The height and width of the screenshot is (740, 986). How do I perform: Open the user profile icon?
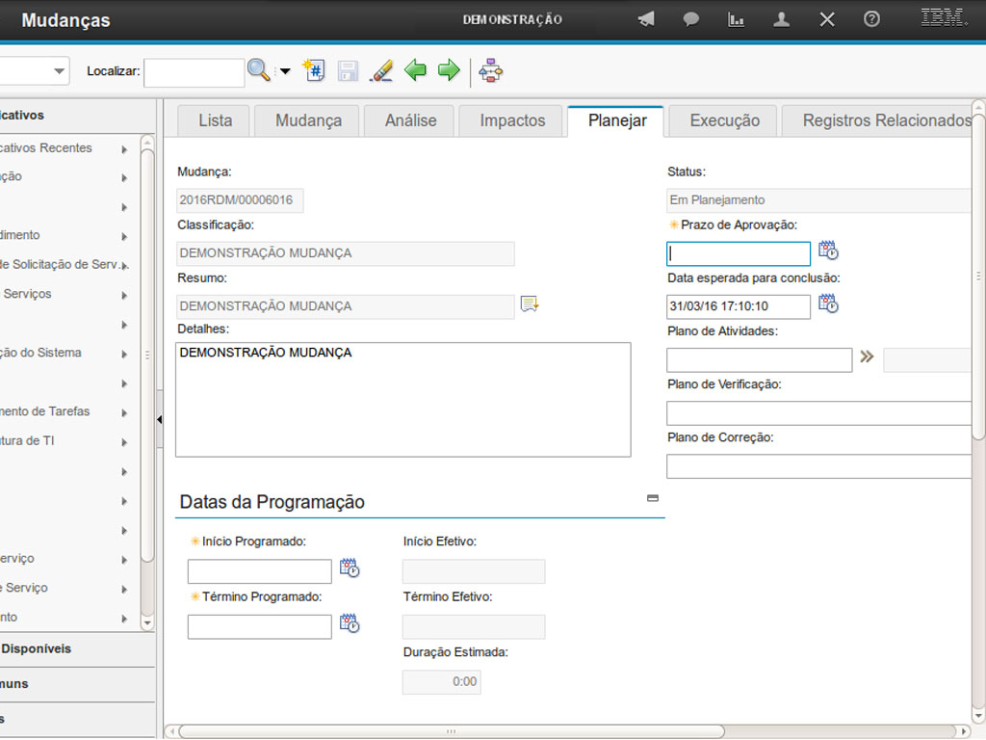781,19
